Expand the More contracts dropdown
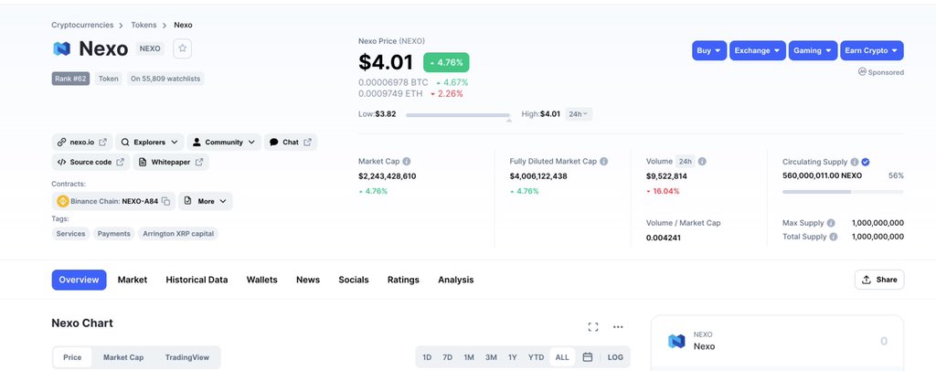The image size is (936, 371). pos(206,201)
